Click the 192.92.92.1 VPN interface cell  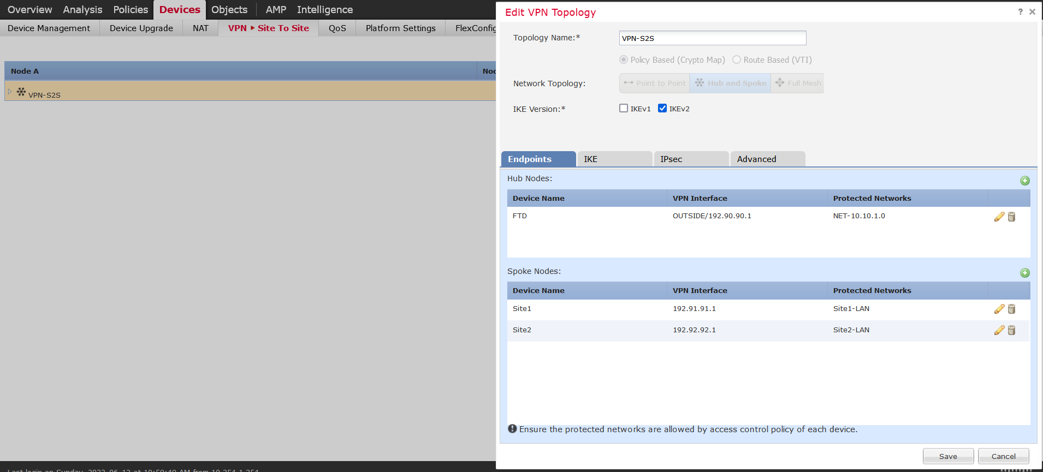(694, 330)
